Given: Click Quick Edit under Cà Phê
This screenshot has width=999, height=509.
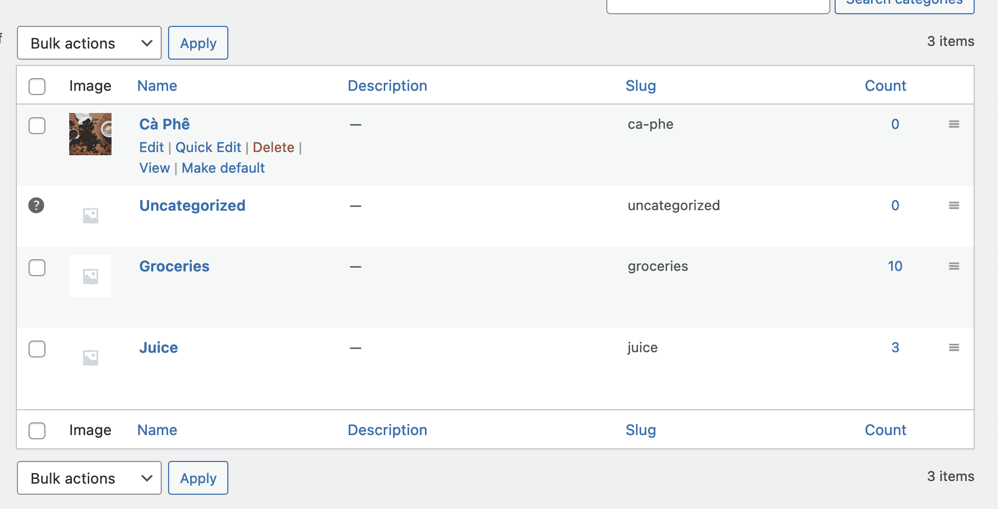Looking at the screenshot, I should [208, 147].
